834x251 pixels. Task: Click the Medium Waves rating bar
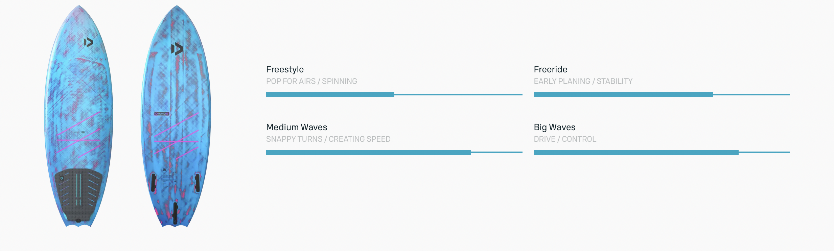[x=394, y=153]
